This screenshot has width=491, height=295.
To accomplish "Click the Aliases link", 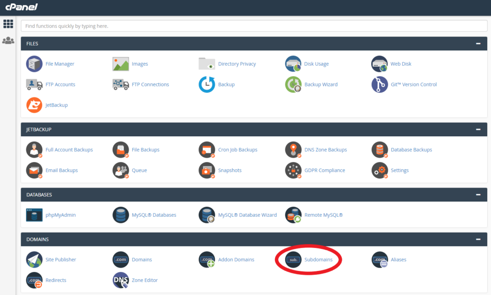I will [398, 260].
